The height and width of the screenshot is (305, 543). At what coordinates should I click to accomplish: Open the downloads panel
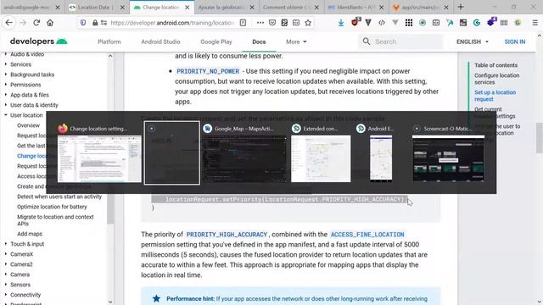pos(341,23)
